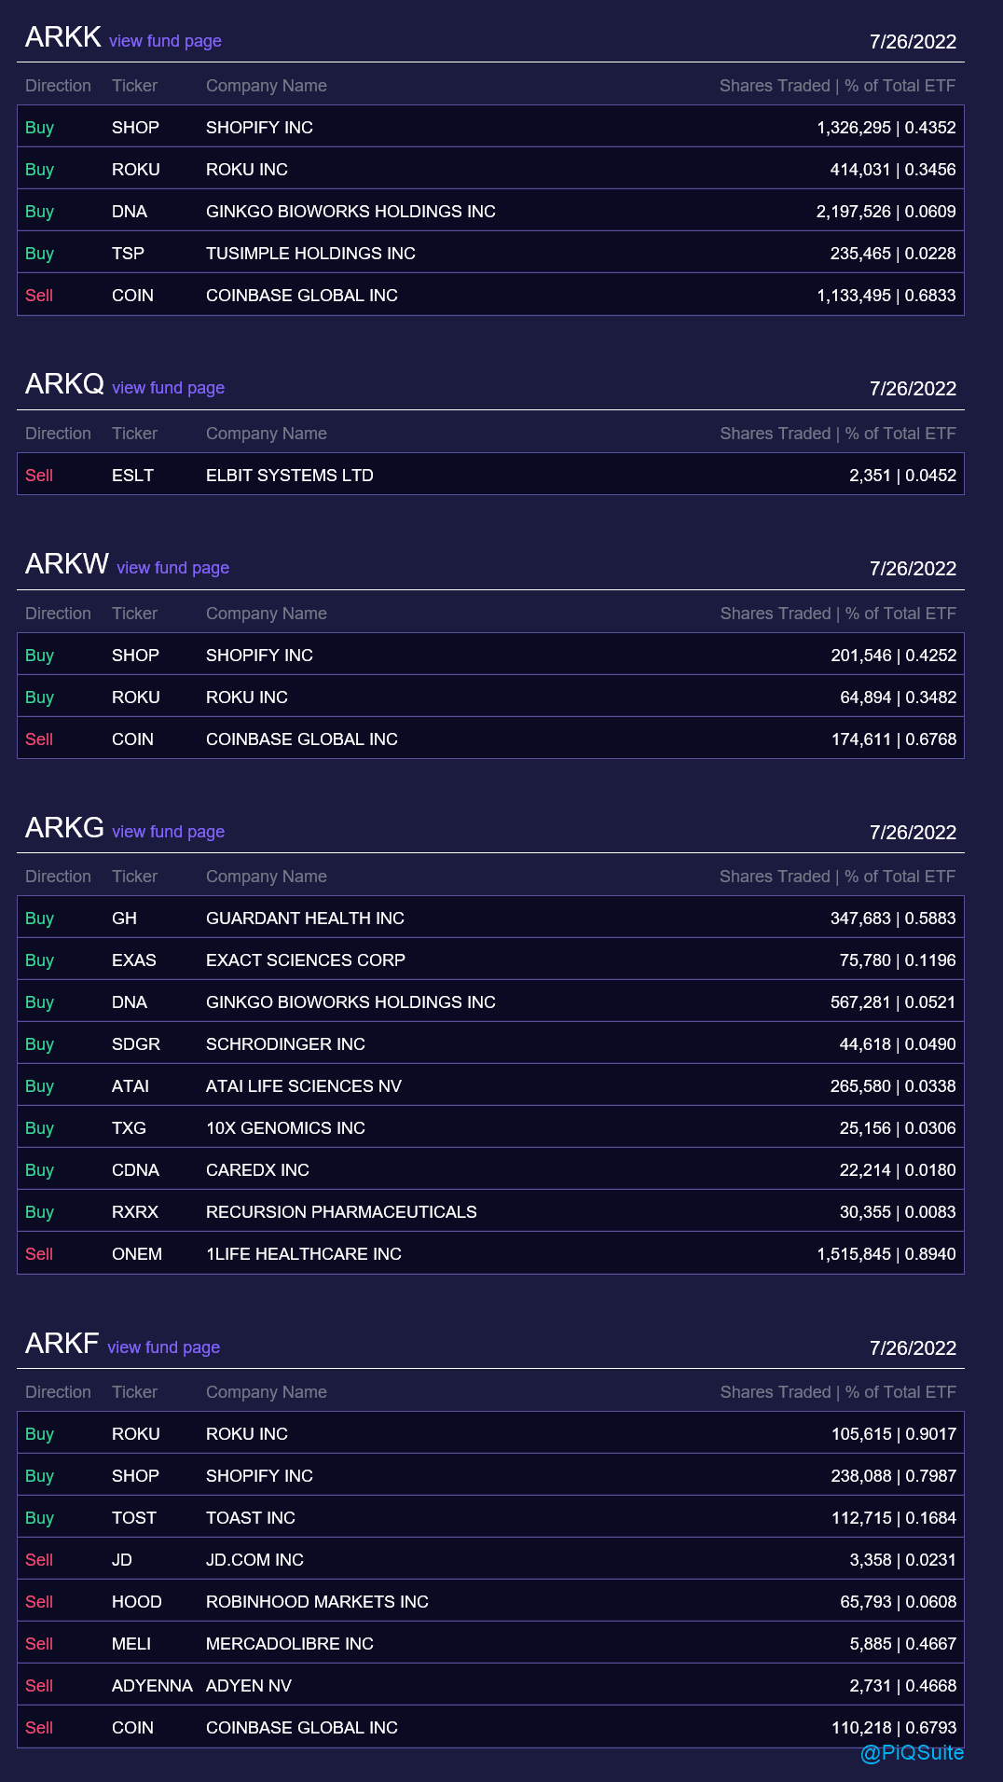Select TXG ticker row
This screenshot has width=1003, height=1782.
tap(490, 1127)
